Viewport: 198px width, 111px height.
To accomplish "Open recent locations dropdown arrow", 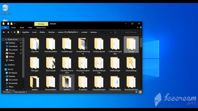I will 11,32.
